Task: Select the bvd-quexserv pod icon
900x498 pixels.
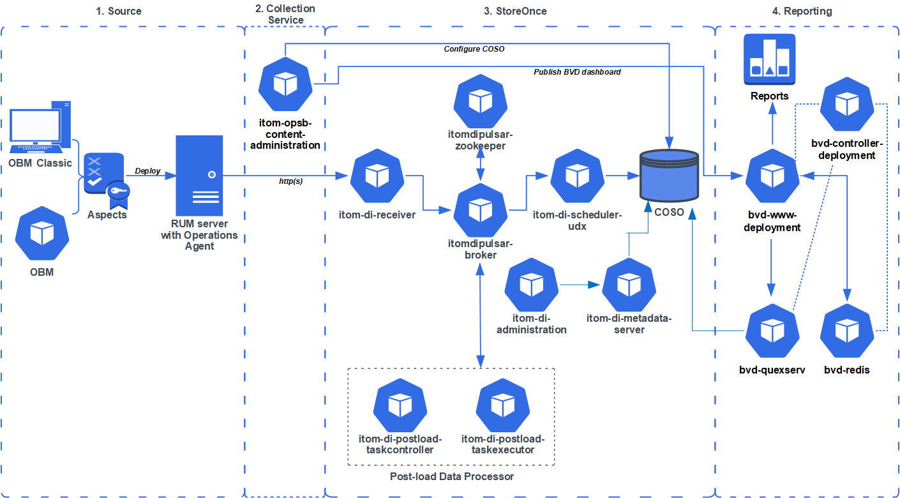Action: click(772, 331)
